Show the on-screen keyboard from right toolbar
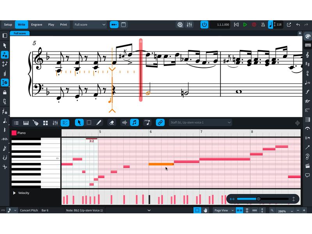The width and height of the screenshot is (312, 234). coord(308,45)
